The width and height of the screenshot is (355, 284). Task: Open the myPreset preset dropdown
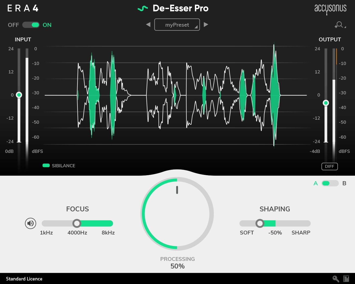177,25
